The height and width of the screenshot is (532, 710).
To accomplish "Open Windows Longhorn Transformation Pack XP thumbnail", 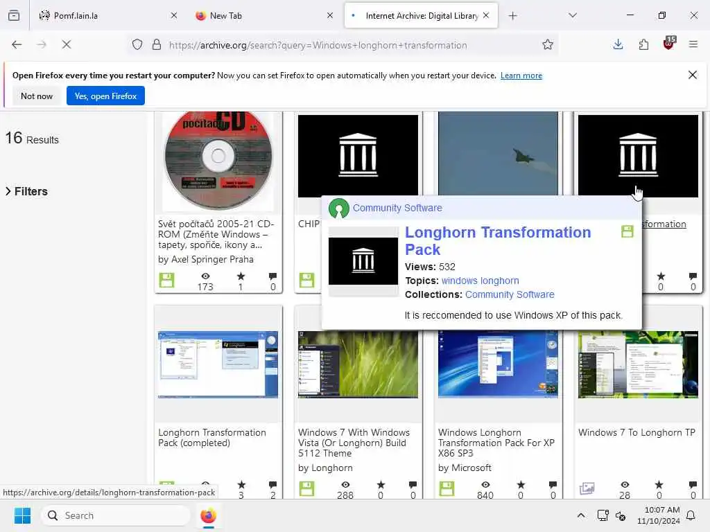I will (x=498, y=364).
